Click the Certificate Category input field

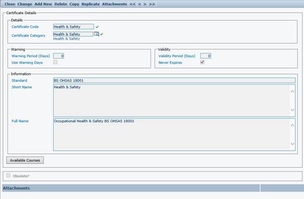73,34
